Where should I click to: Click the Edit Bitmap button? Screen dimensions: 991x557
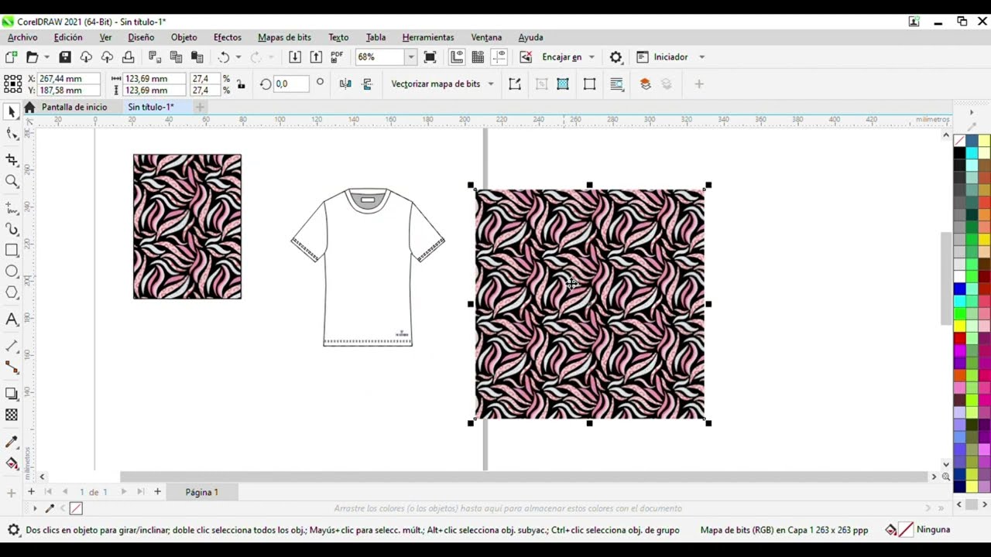point(515,84)
